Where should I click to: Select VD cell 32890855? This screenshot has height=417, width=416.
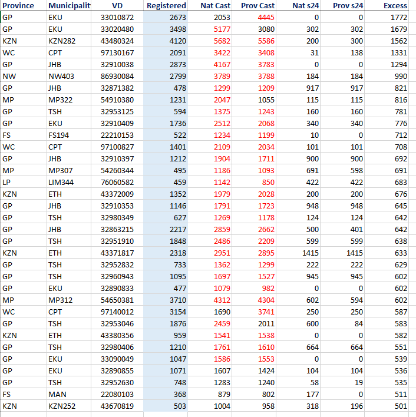point(117,370)
